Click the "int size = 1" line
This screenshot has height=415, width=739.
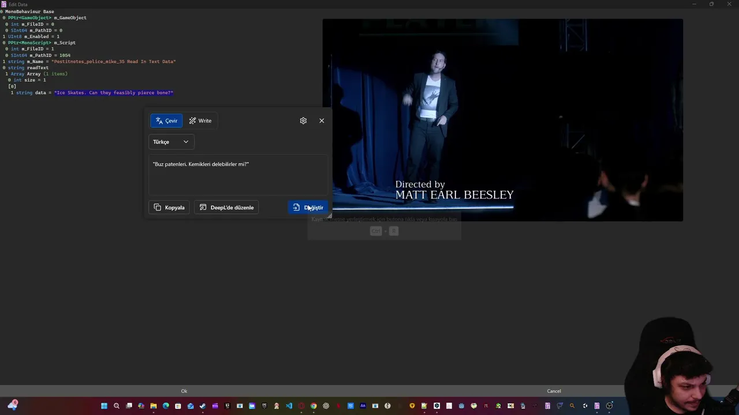click(x=27, y=80)
